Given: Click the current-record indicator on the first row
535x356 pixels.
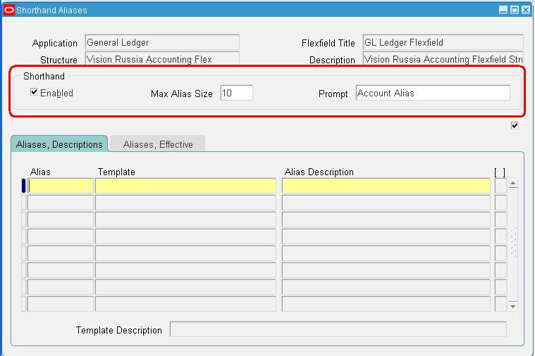Looking at the screenshot, I should [23, 186].
